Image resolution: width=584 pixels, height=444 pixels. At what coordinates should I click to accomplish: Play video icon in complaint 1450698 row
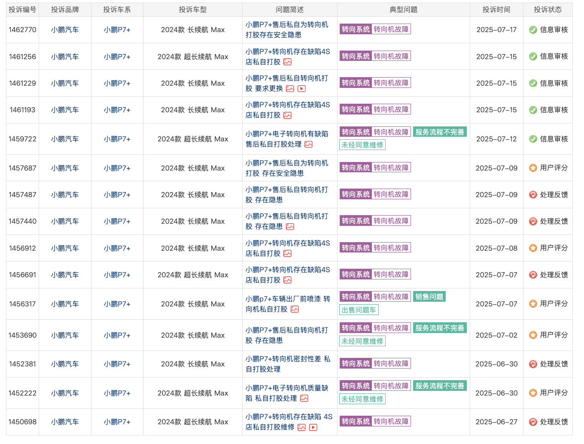[313, 427]
